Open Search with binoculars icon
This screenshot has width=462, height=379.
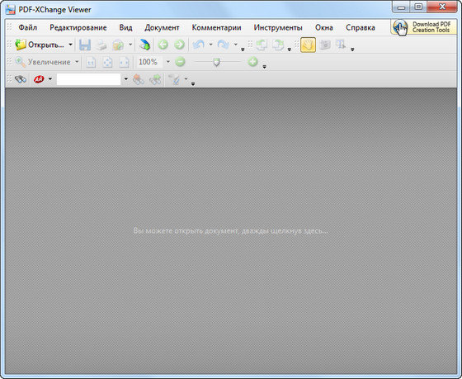pos(21,79)
